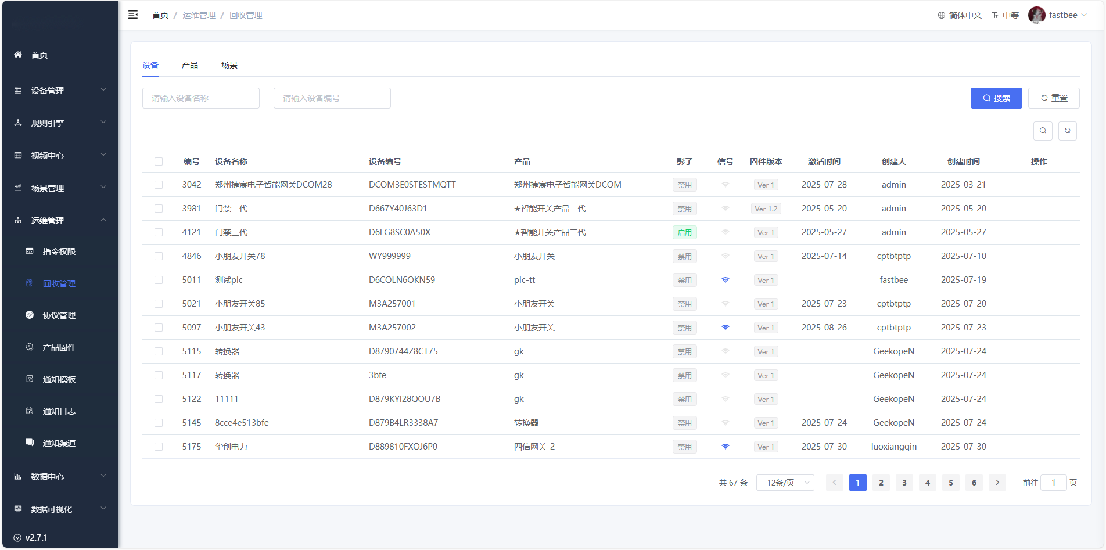1106x550 pixels.
Task: Tick the checkbox for 华创电力 row
Action: tap(159, 447)
